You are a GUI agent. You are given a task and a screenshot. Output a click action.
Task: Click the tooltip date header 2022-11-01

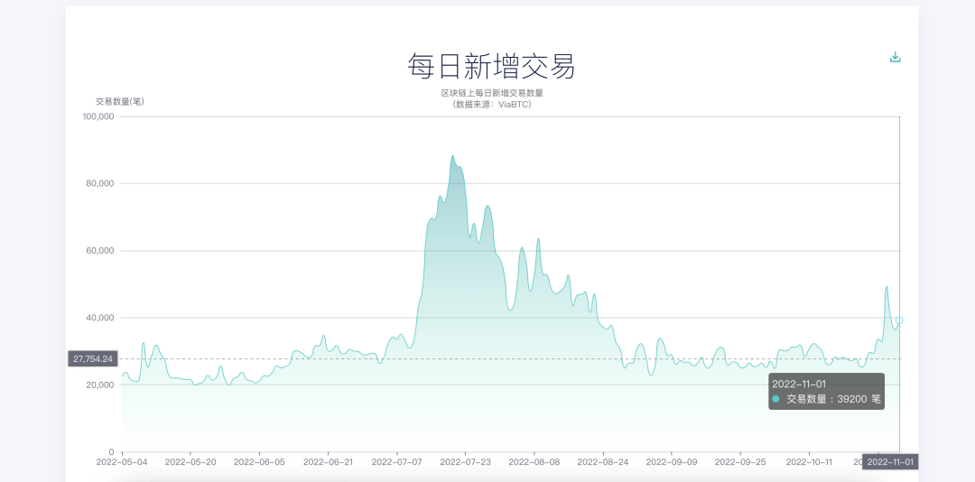(x=799, y=384)
